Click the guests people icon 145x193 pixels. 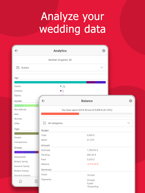[18, 67]
